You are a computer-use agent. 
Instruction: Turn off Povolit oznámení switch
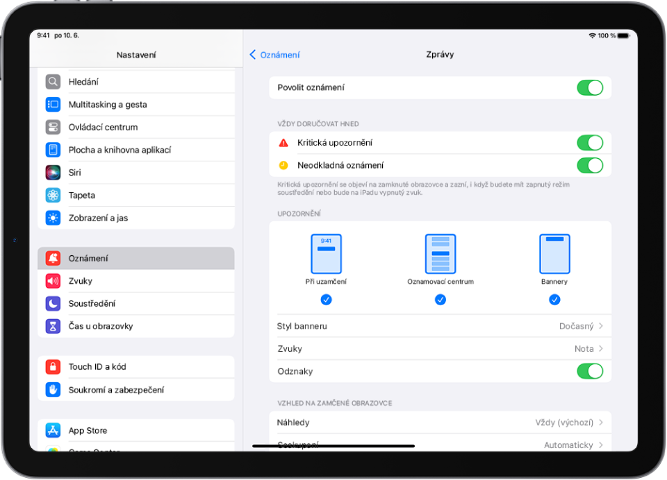(590, 88)
